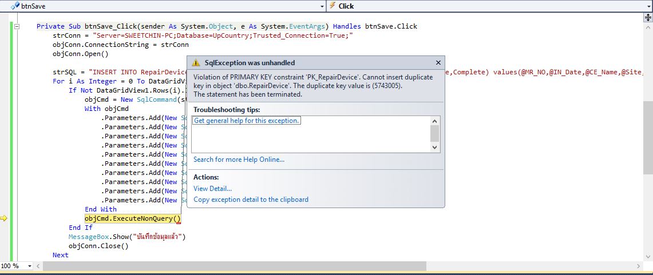Close the SqlException dialog

[438, 63]
